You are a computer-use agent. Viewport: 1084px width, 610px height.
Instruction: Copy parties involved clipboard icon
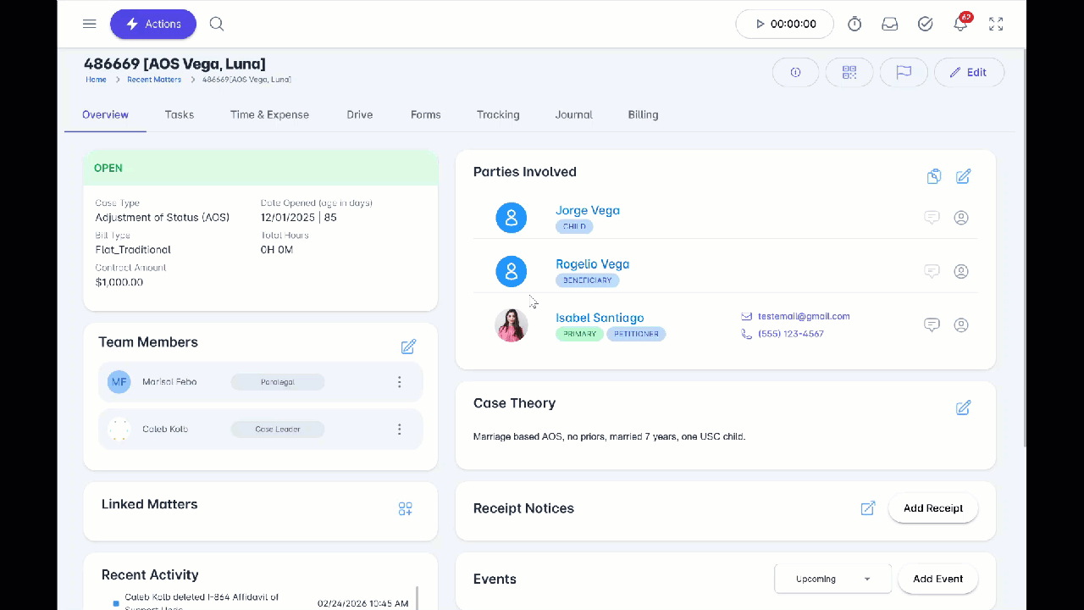[934, 176]
